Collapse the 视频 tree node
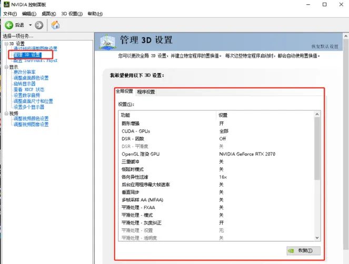The height and width of the screenshot is (264, 349). (x=5, y=113)
